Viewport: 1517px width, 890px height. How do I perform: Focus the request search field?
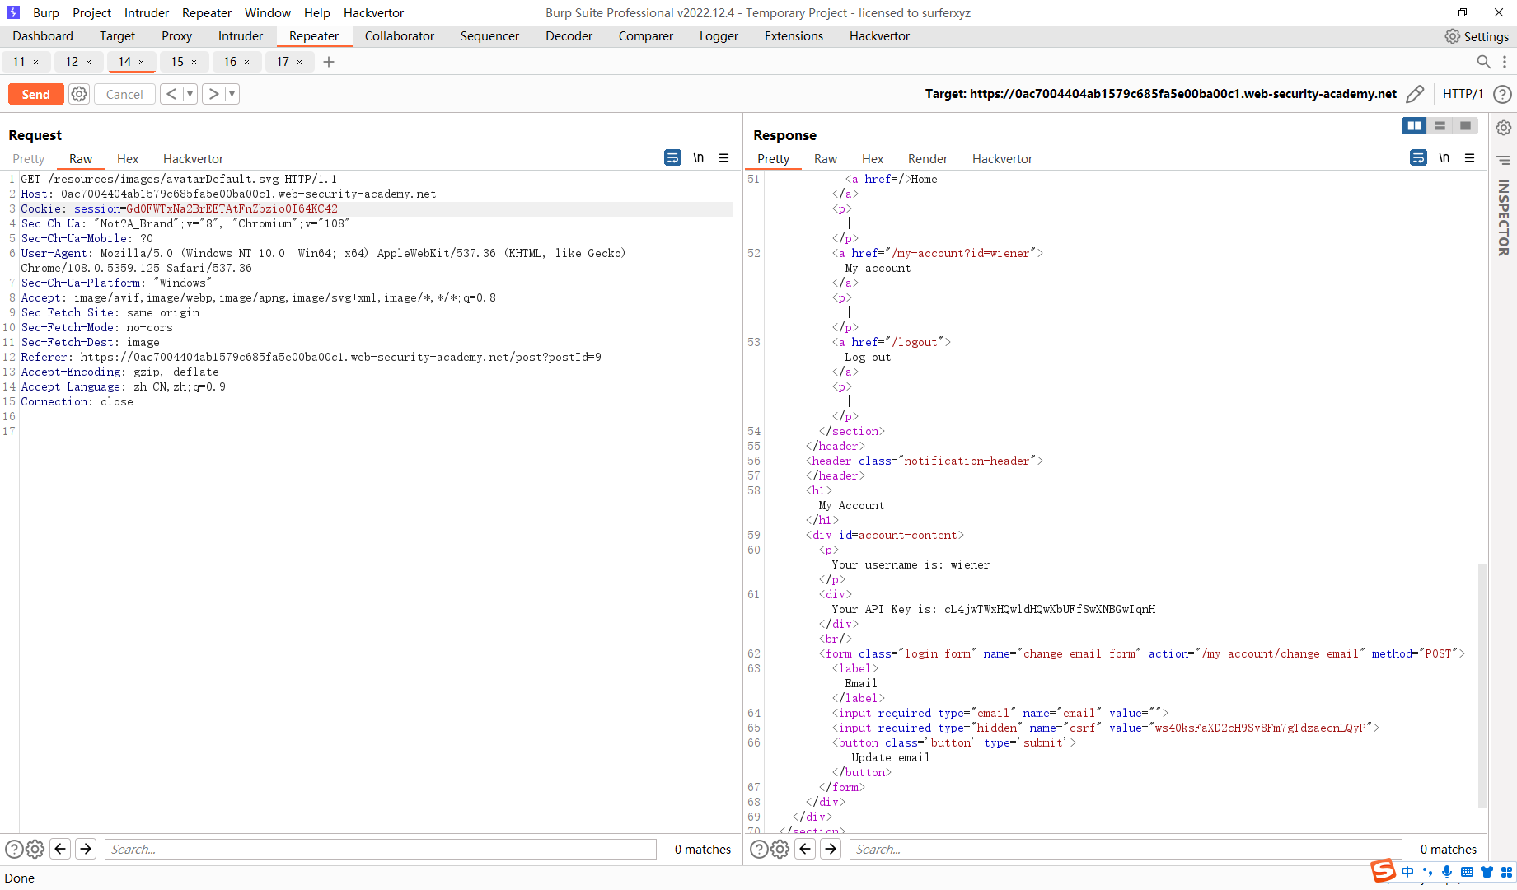tap(380, 849)
